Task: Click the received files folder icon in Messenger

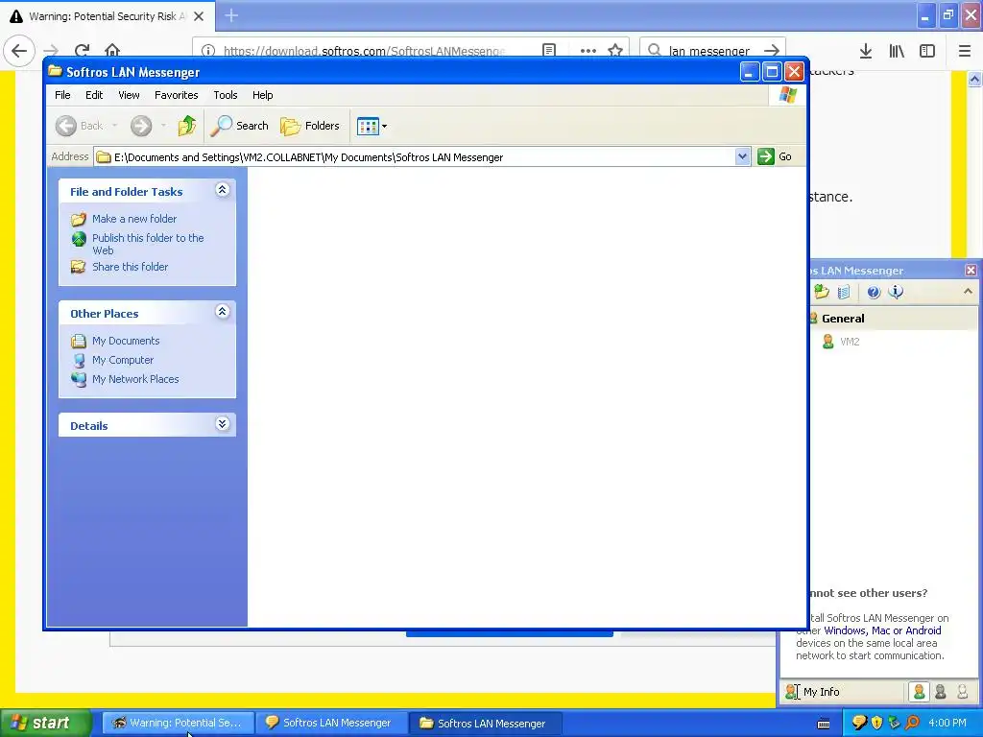Action: 822,292
